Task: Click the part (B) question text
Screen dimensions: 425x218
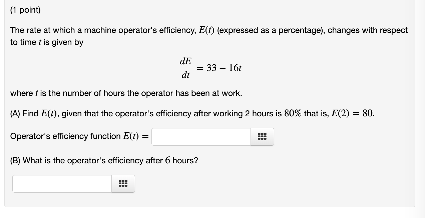Action: pos(103,160)
